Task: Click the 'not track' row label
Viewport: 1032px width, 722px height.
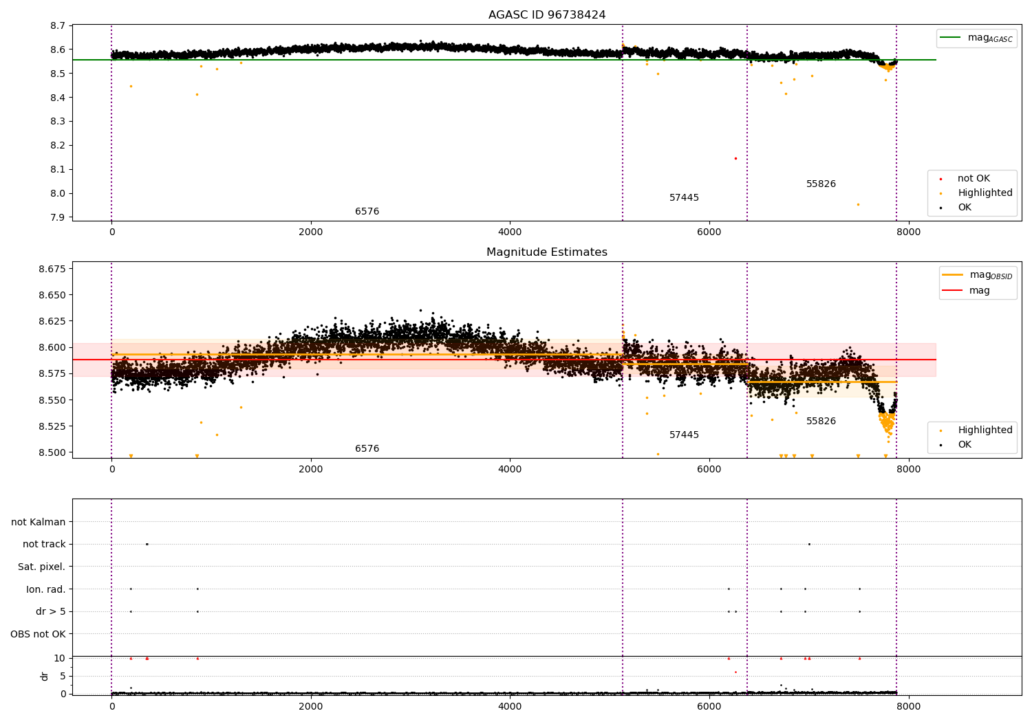Action: 44,544
